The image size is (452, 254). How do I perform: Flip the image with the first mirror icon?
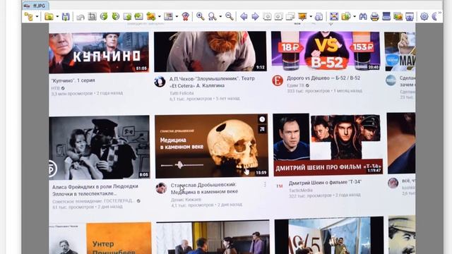click(127, 17)
